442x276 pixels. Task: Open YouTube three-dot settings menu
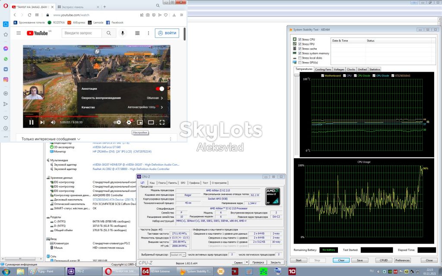click(x=148, y=33)
